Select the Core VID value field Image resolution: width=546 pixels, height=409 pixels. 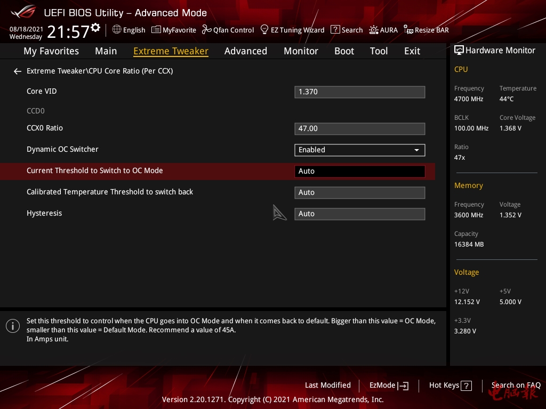[x=359, y=92]
